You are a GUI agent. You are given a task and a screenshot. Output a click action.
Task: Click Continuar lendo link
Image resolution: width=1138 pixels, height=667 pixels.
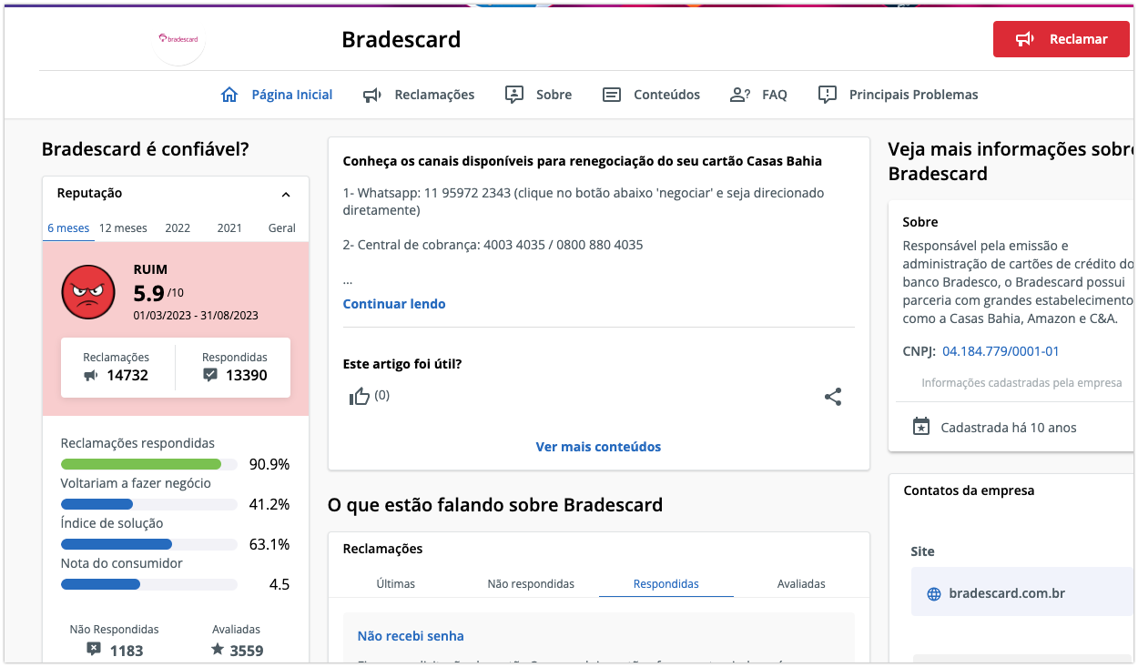[394, 304]
